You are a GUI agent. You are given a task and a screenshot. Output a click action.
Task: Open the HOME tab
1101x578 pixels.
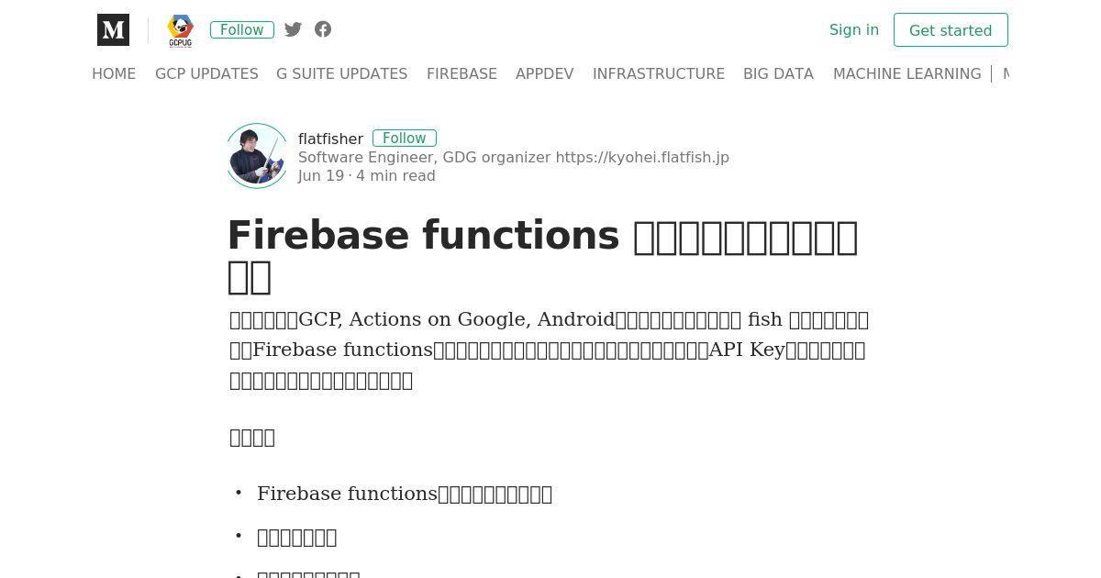click(114, 73)
